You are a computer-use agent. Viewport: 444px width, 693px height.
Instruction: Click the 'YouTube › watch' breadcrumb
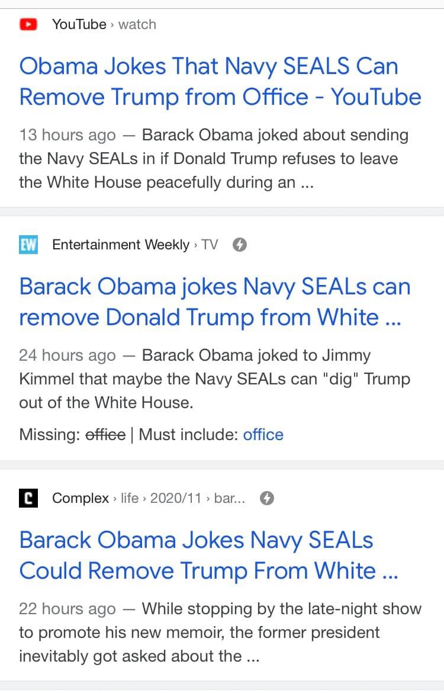click(x=104, y=24)
